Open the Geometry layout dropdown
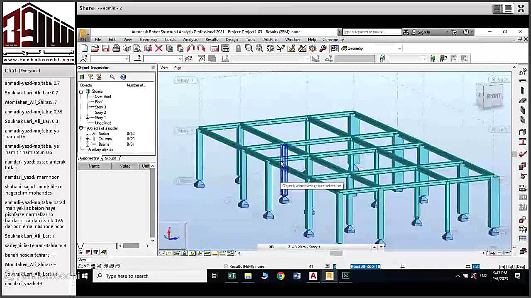 coord(371,48)
